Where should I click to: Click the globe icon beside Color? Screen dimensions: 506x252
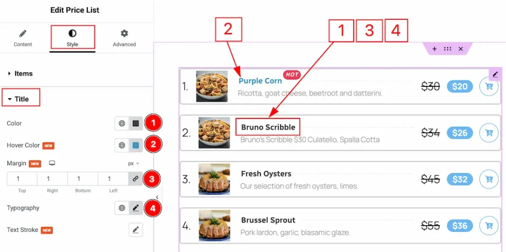pyautogui.click(x=122, y=123)
